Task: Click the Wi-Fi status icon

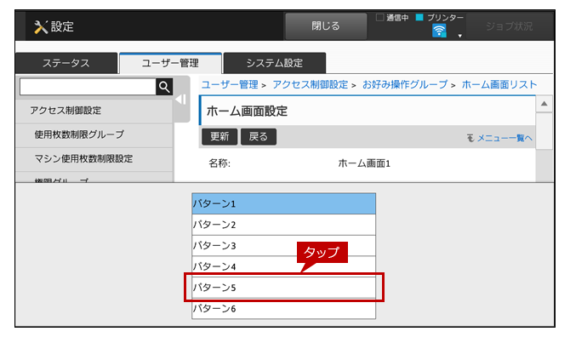Action: [x=439, y=31]
